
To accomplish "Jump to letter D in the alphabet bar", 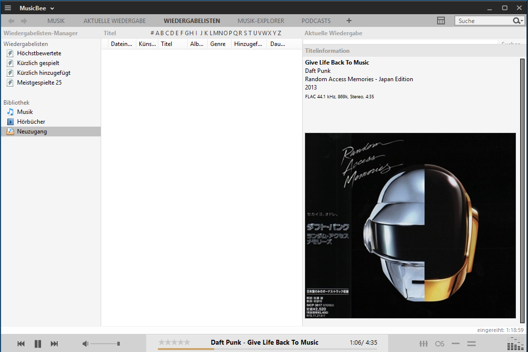I will (x=172, y=33).
